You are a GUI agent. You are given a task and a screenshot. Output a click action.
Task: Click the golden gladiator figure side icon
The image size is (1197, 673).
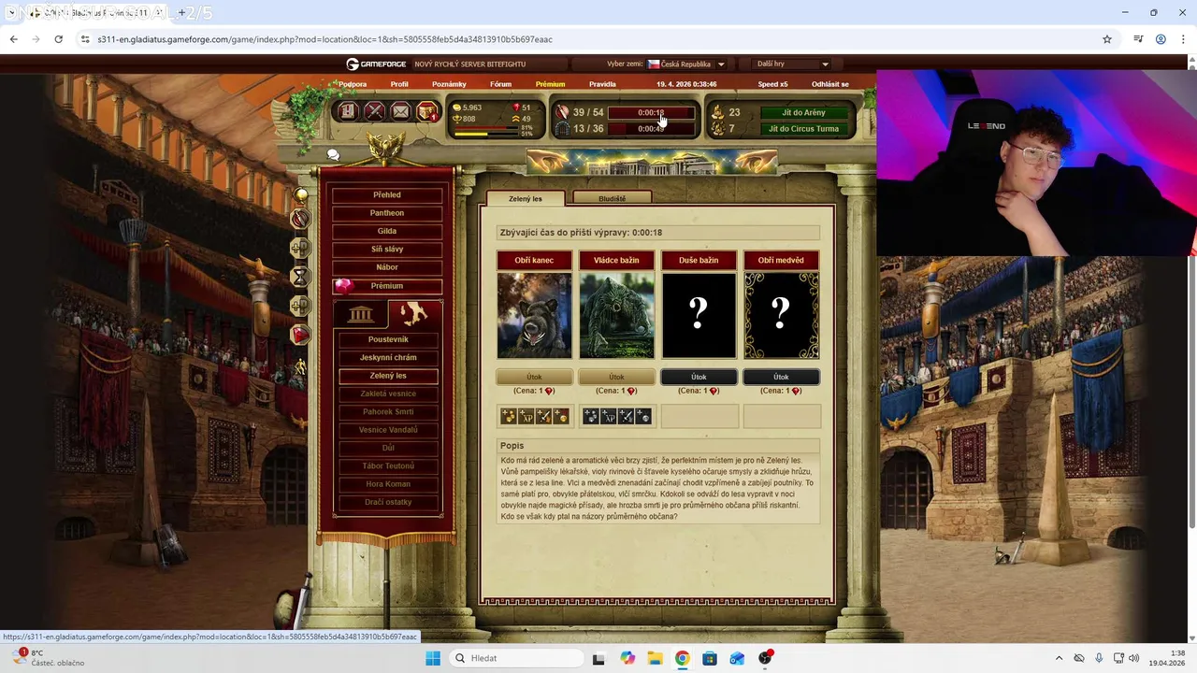(300, 366)
